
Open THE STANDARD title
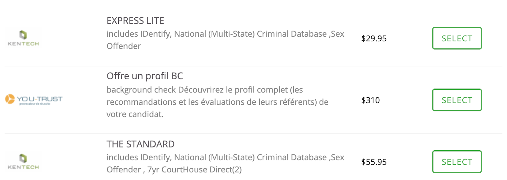[x=140, y=144]
